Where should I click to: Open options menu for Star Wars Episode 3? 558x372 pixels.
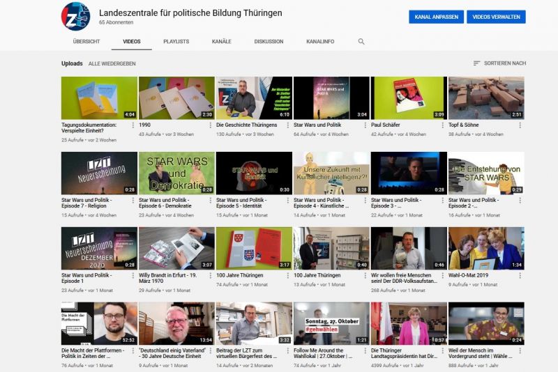pyautogui.click(x=443, y=201)
